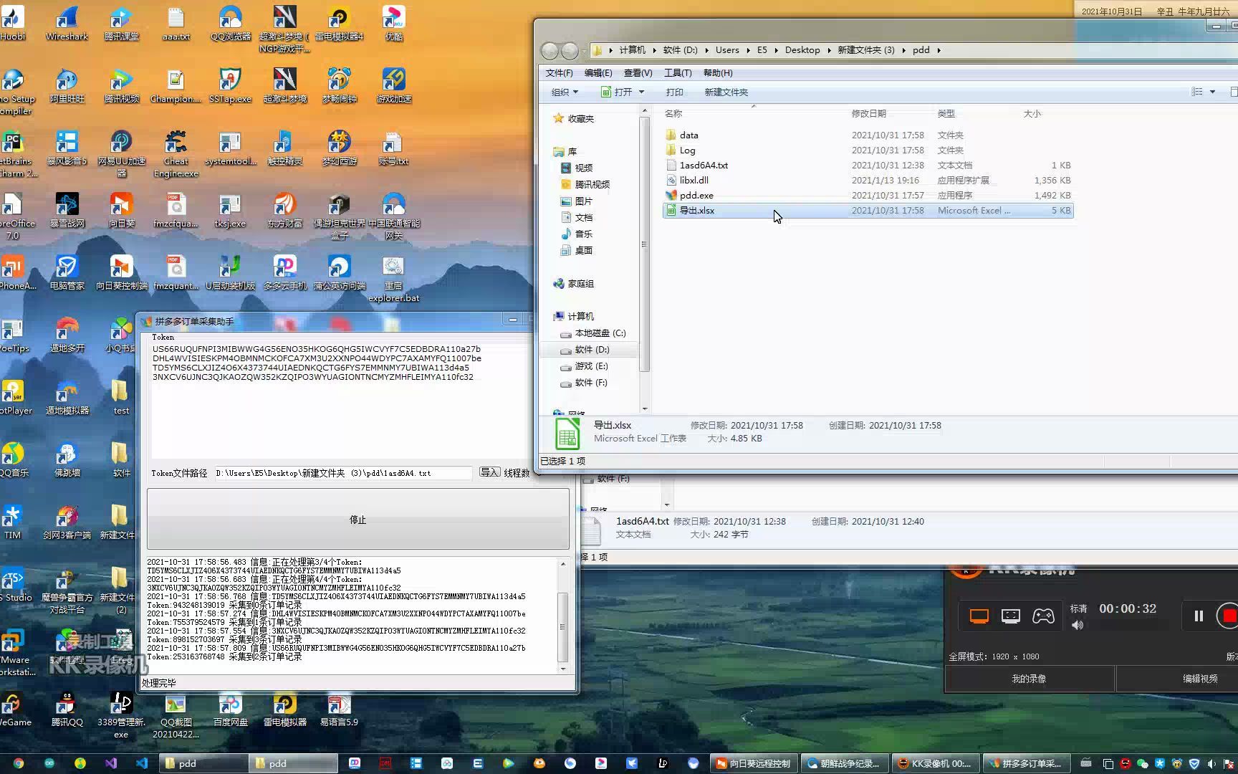Image resolution: width=1238 pixels, height=774 pixels.
Task: Open the Wireshark desktop icon
Action: coord(67,24)
